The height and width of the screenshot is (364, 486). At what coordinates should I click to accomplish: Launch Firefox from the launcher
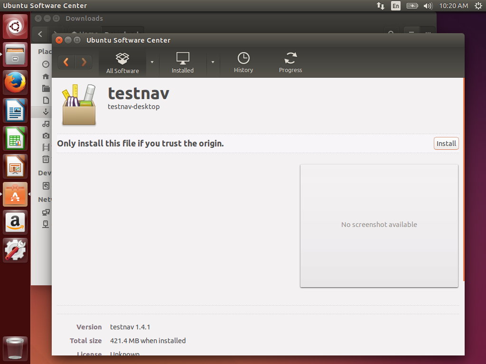[16, 83]
